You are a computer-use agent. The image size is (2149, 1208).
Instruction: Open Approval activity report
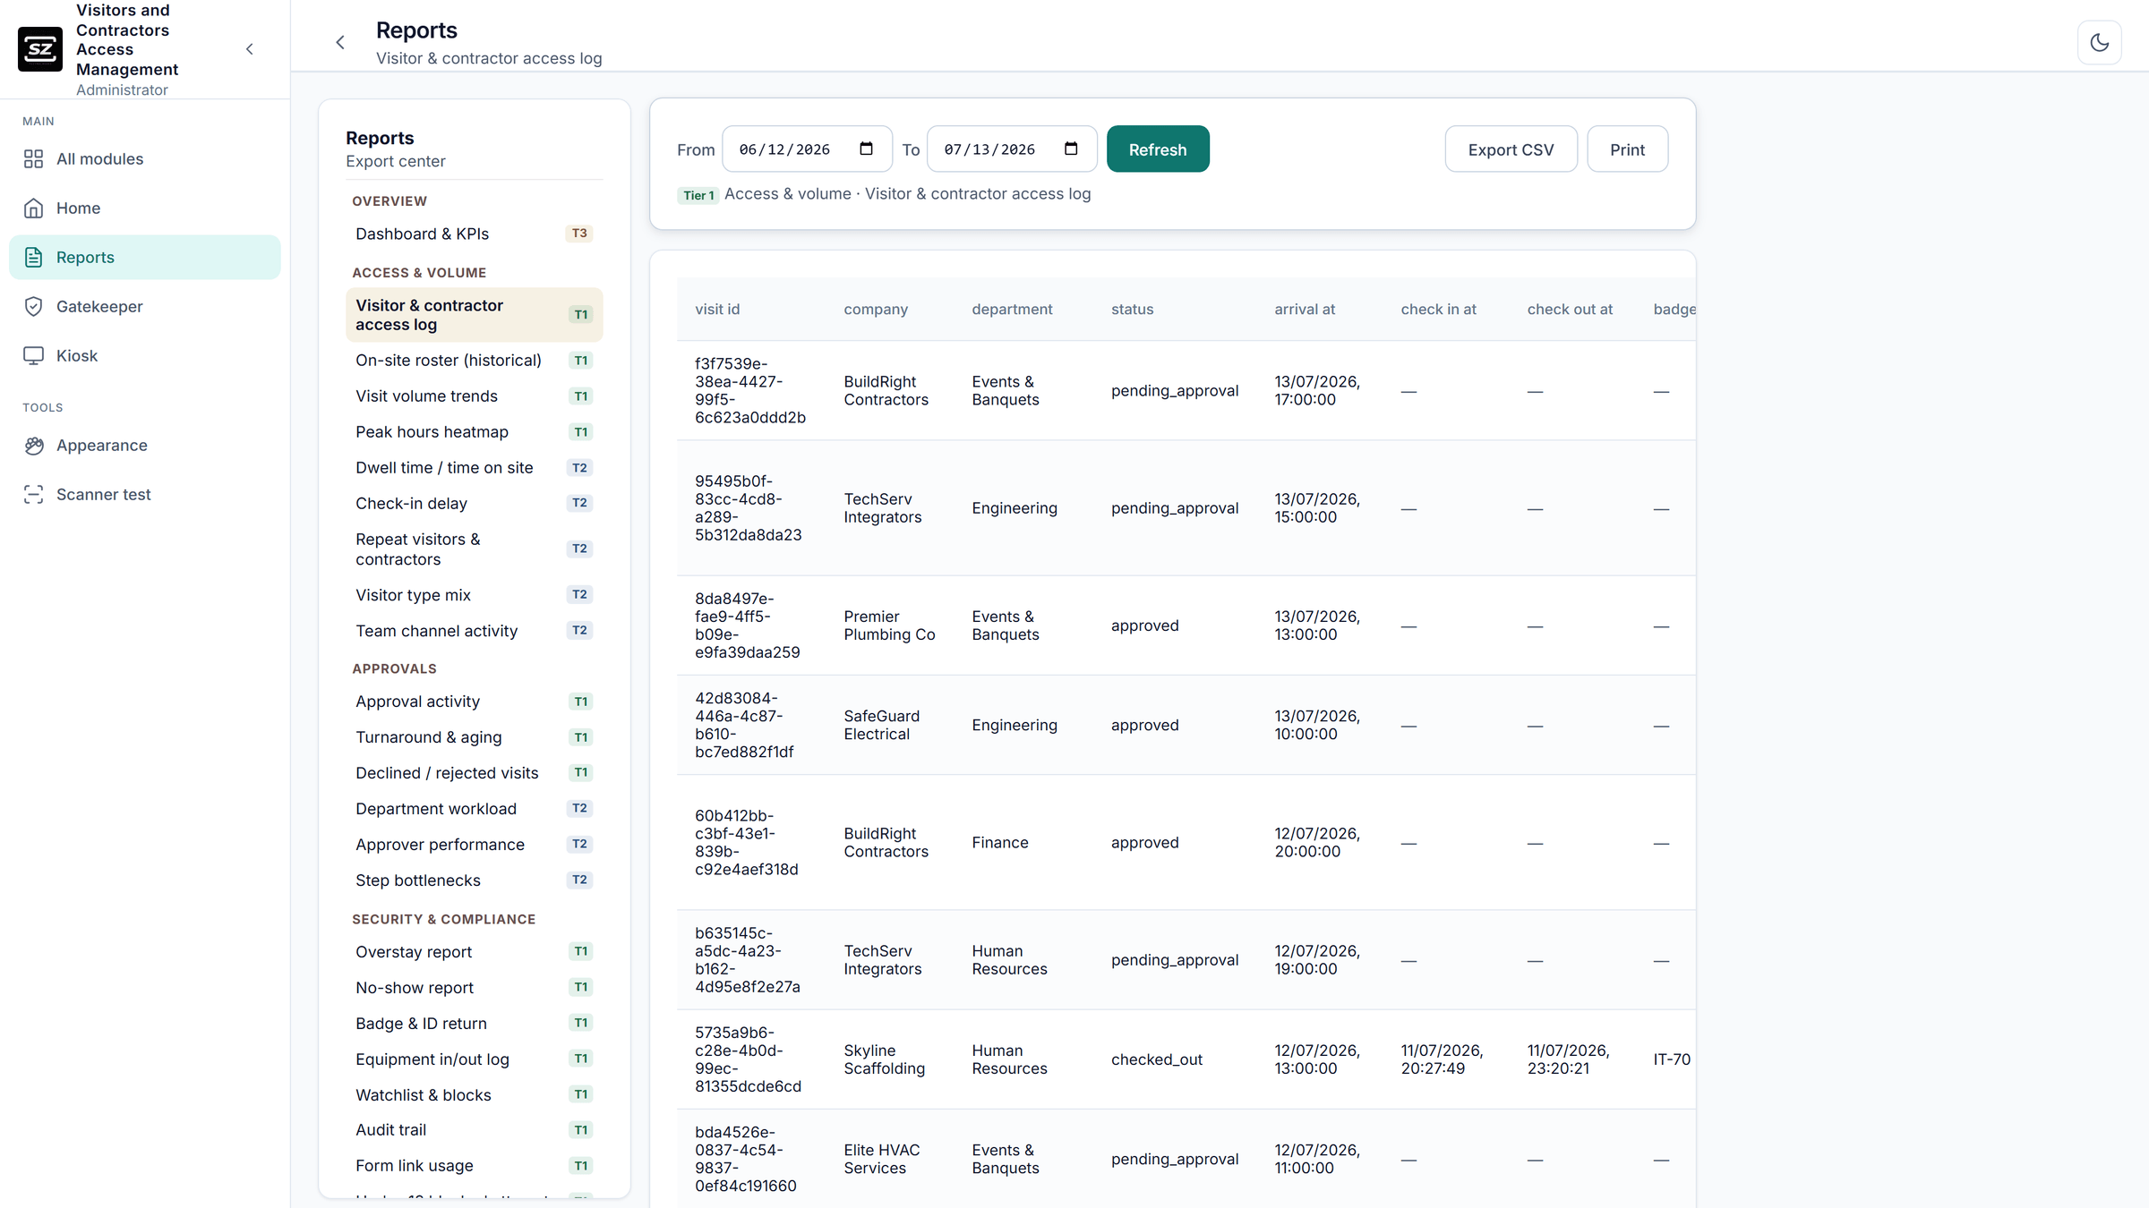(475, 702)
